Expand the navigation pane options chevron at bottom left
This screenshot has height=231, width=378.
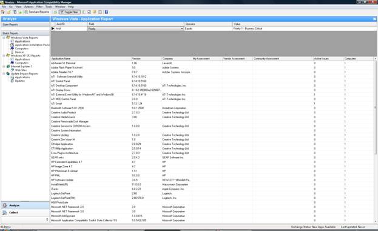click(x=47, y=219)
